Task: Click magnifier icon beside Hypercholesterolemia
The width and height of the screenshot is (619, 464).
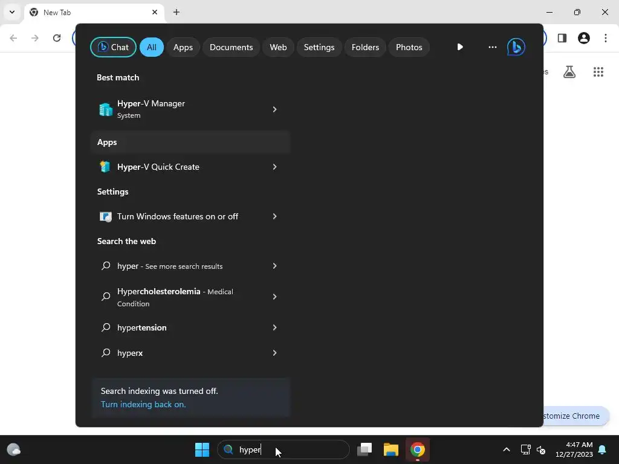Action: (x=105, y=297)
